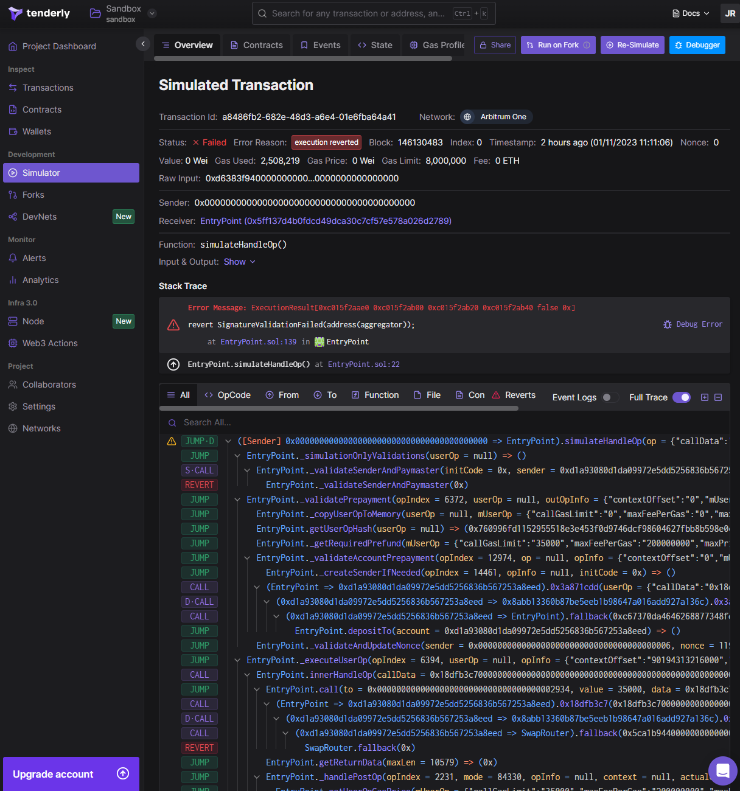Show the Input & Output section
The width and height of the screenshot is (740, 791).
point(240,262)
